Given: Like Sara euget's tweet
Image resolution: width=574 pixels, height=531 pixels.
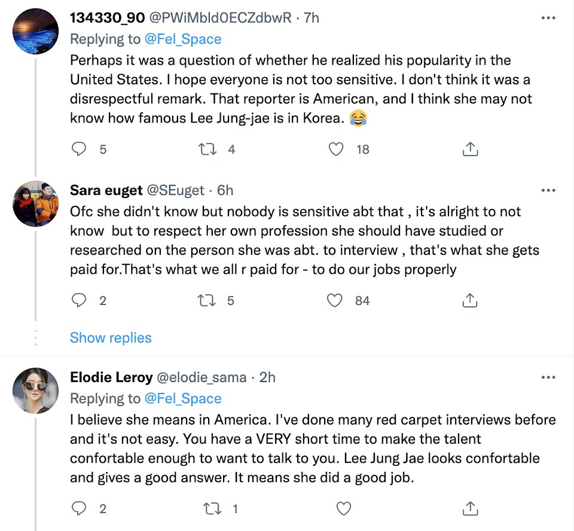Looking at the screenshot, I should 337,300.
